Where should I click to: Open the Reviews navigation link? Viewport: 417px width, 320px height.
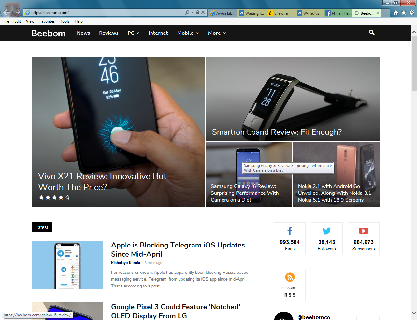click(x=108, y=33)
